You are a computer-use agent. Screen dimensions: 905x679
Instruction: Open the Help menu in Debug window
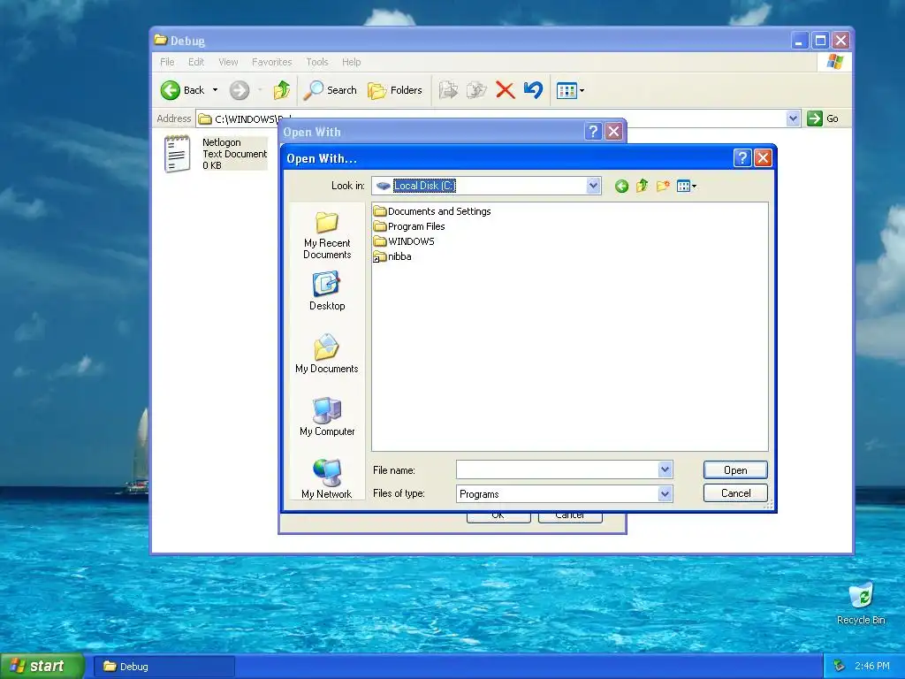(x=351, y=62)
